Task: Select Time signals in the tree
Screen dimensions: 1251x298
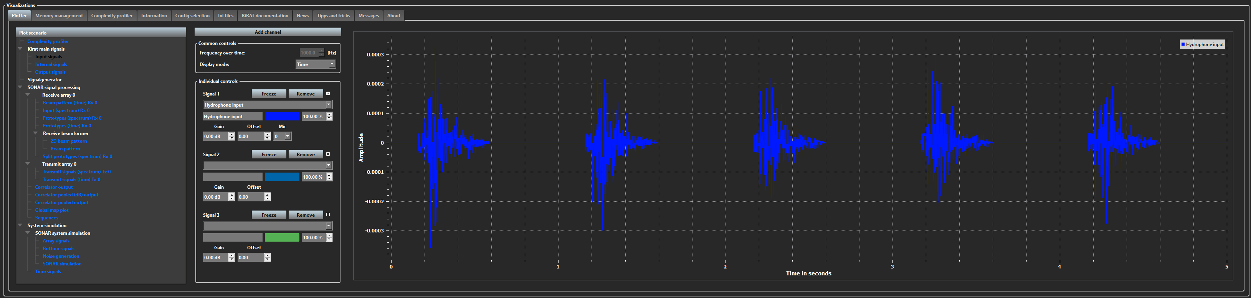Action: coord(48,271)
